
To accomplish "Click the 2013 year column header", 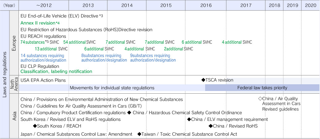I will (88, 5).
